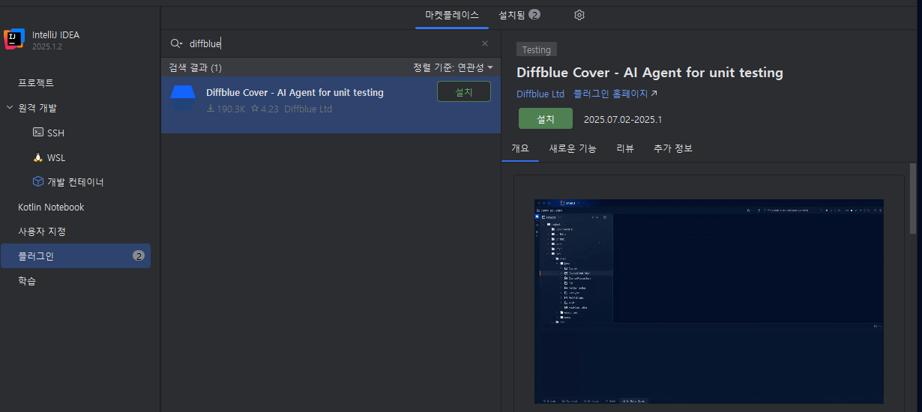Open plugin settings gear icon
The width and height of the screenshot is (922, 412).
[579, 15]
